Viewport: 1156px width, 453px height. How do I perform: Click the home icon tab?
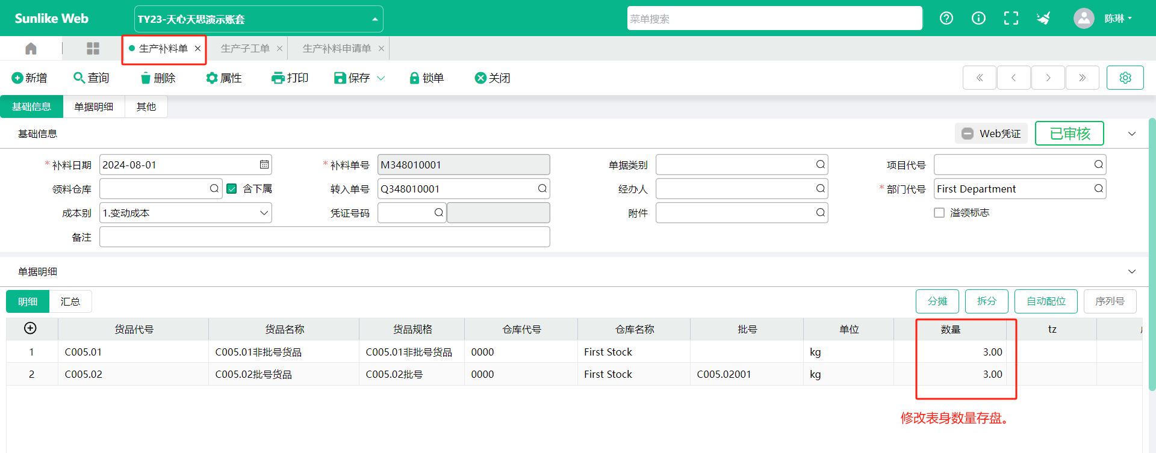[x=31, y=48]
